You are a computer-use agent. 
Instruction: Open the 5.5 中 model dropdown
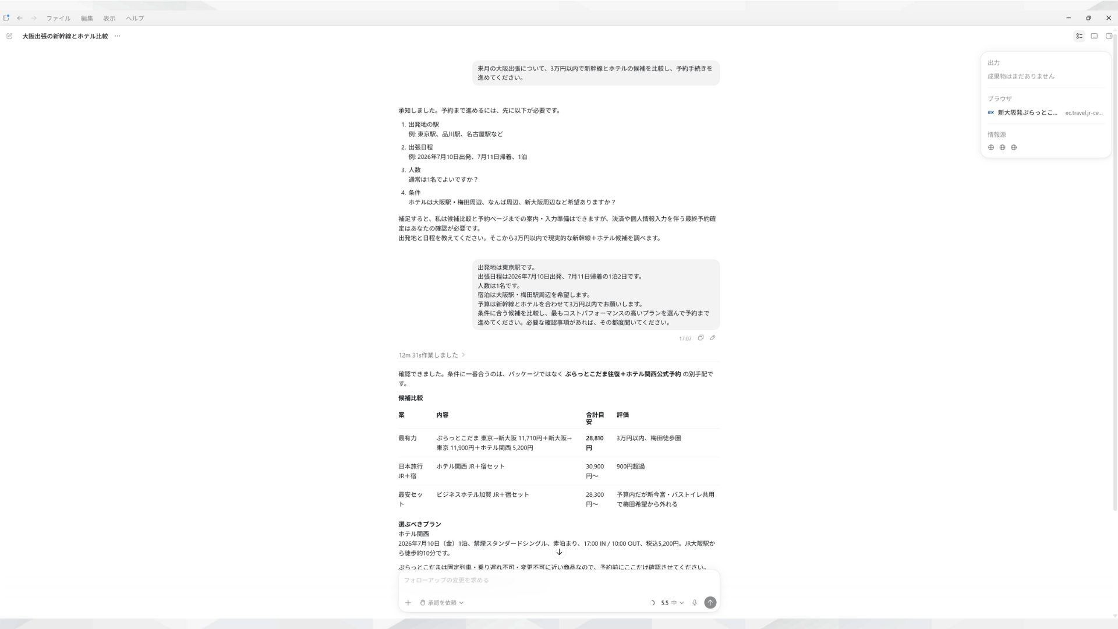pos(672,603)
